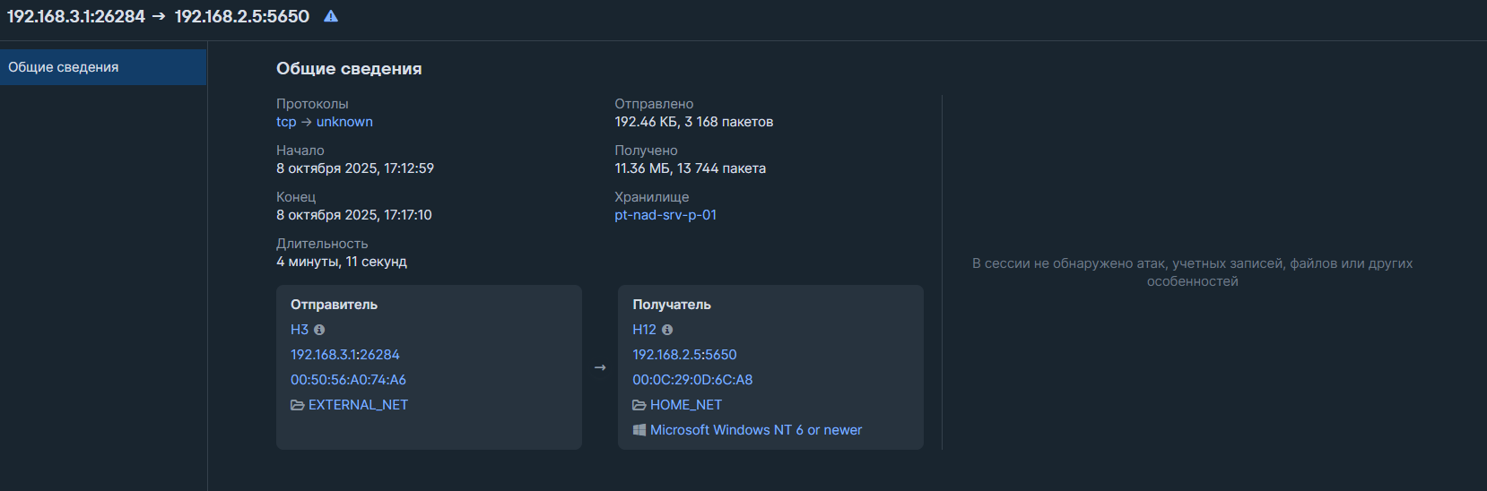Screen dimensions: 1487x491
Task: Open the pt-nad-srv-p-01 storage link
Action: point(665,215)
